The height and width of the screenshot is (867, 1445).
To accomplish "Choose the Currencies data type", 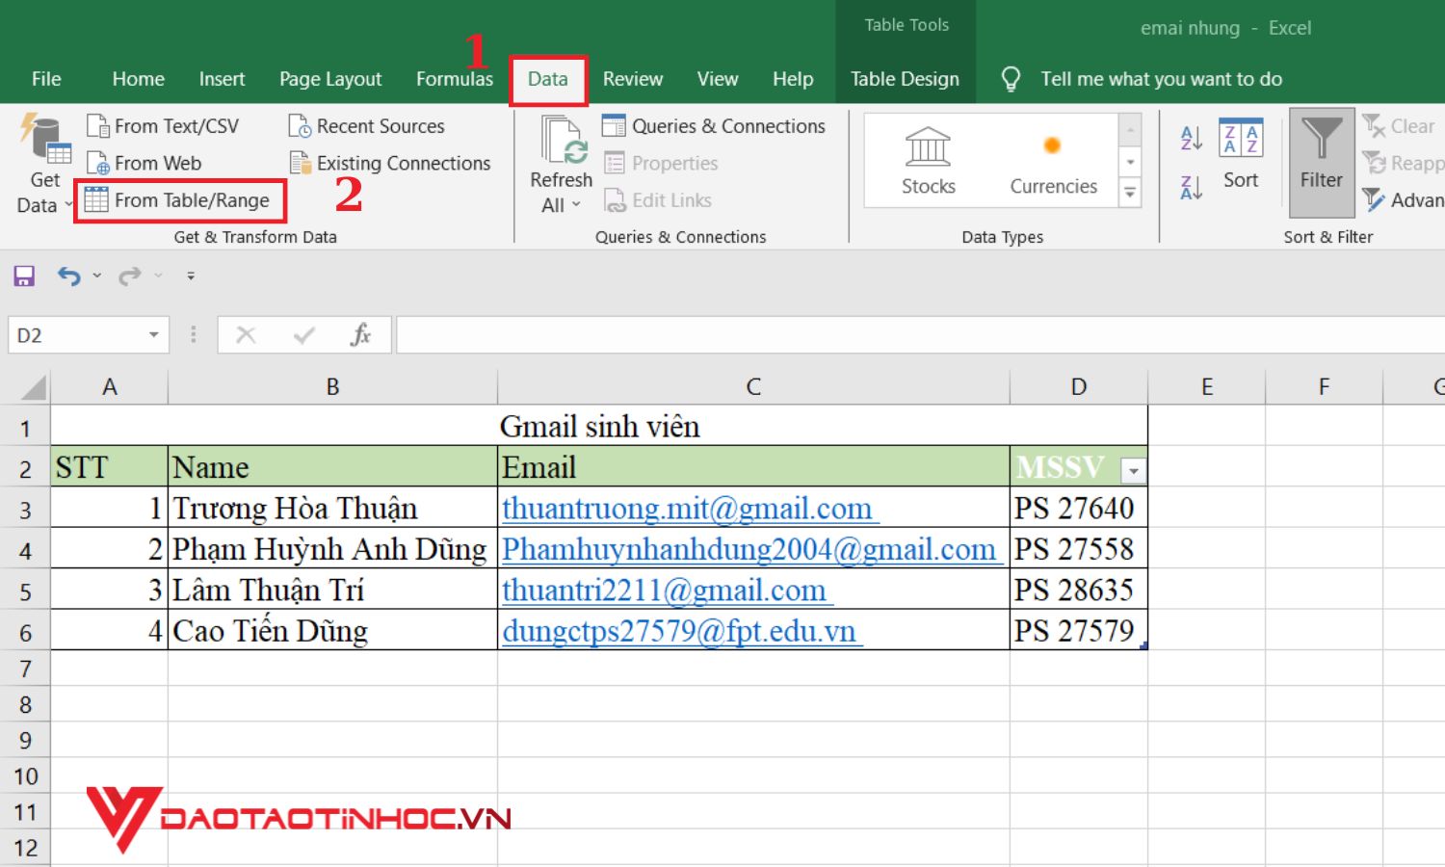I will pos(1053,161).
